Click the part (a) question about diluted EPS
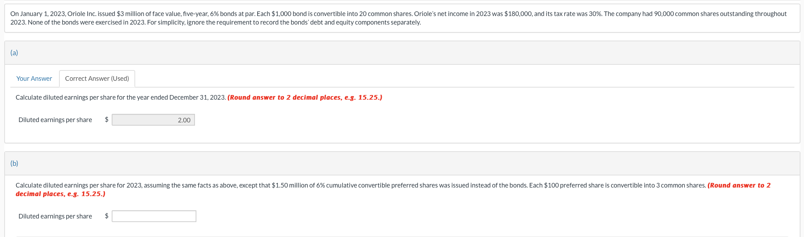Screen dimensions: 804x237 120,97
